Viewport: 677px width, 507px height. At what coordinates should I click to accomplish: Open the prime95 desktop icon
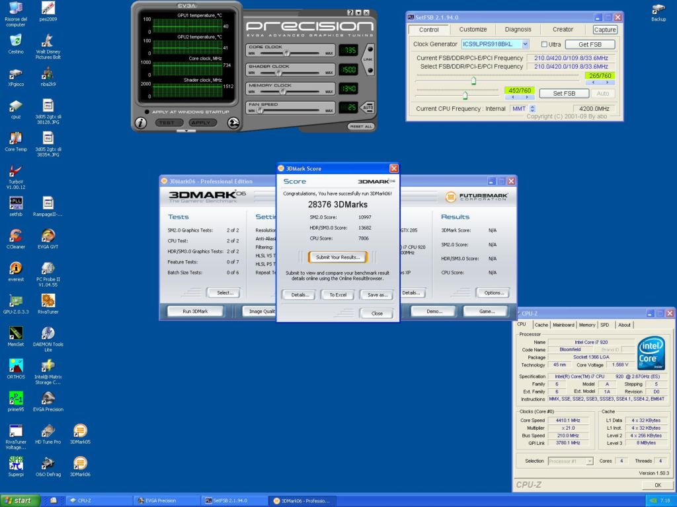pyautogui.click(x=16, y=401)
